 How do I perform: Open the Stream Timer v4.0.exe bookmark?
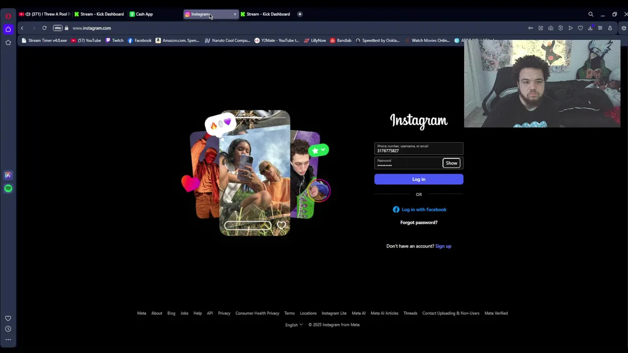pyautogui.click(x=44, y=41)
